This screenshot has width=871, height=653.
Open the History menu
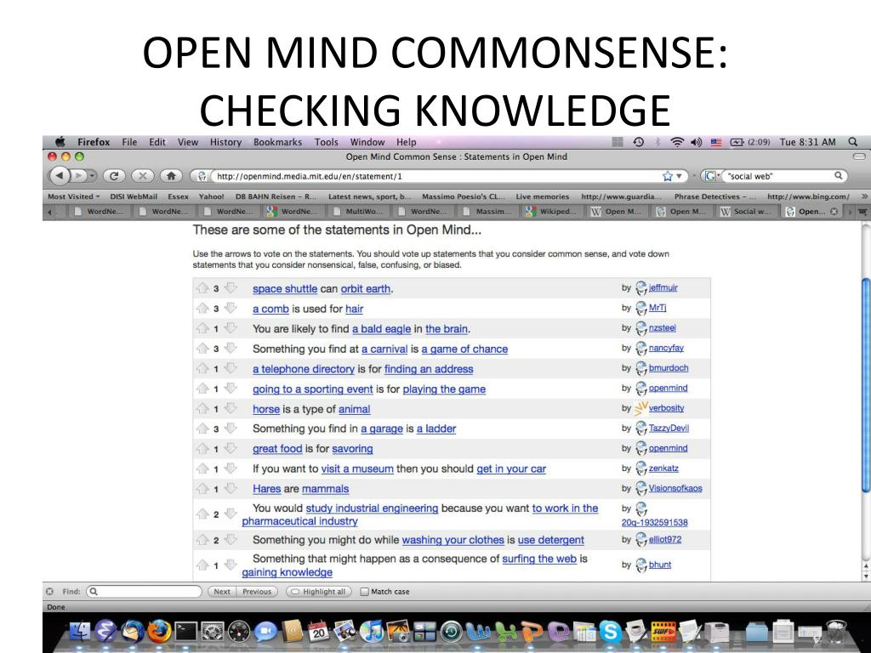225,142
